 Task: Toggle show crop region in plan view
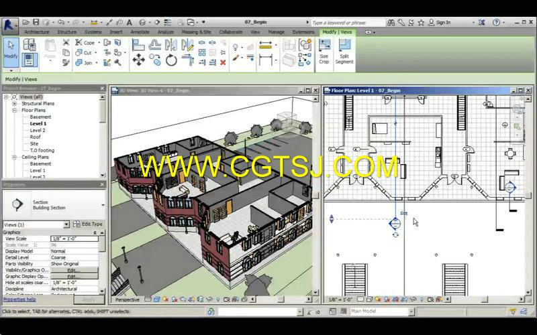[x=404, y=299]
